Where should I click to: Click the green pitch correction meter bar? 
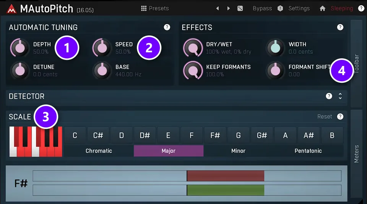(x=226, y=190)
